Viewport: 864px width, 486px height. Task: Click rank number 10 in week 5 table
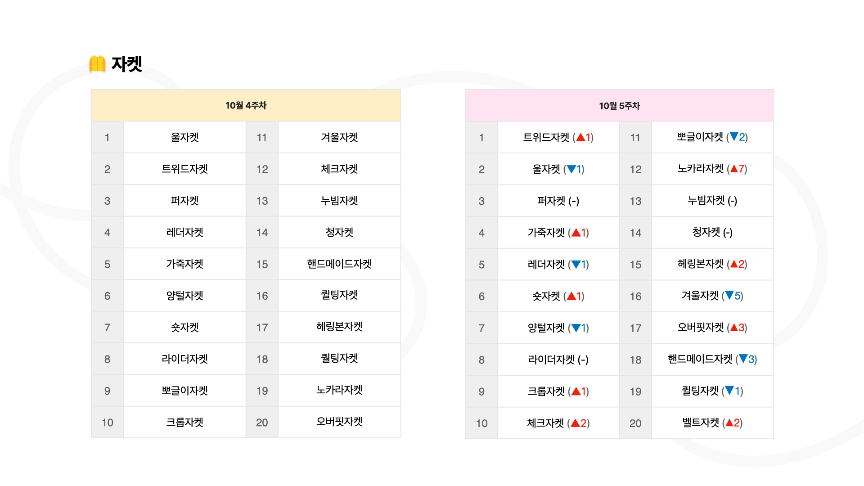click(481, 423)
